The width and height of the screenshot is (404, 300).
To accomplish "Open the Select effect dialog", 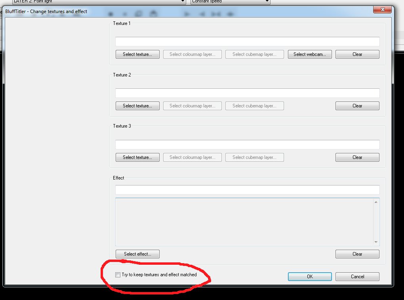I will (137, 254).
